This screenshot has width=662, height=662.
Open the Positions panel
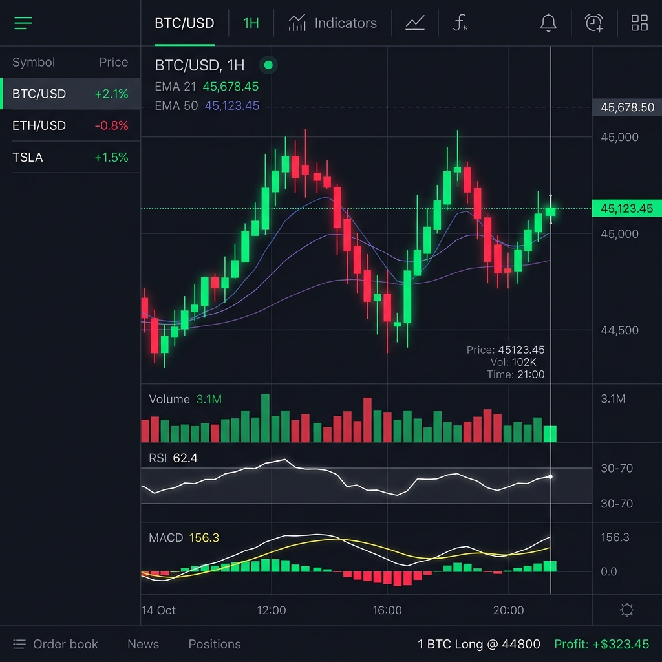point(215,644)
